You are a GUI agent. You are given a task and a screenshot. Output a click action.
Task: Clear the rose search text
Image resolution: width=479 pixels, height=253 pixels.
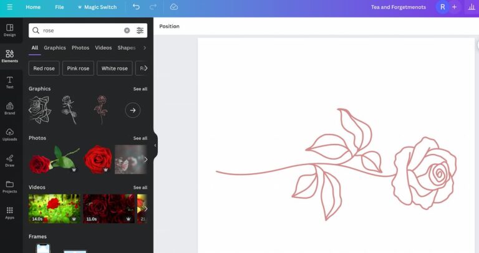[127, 31]
